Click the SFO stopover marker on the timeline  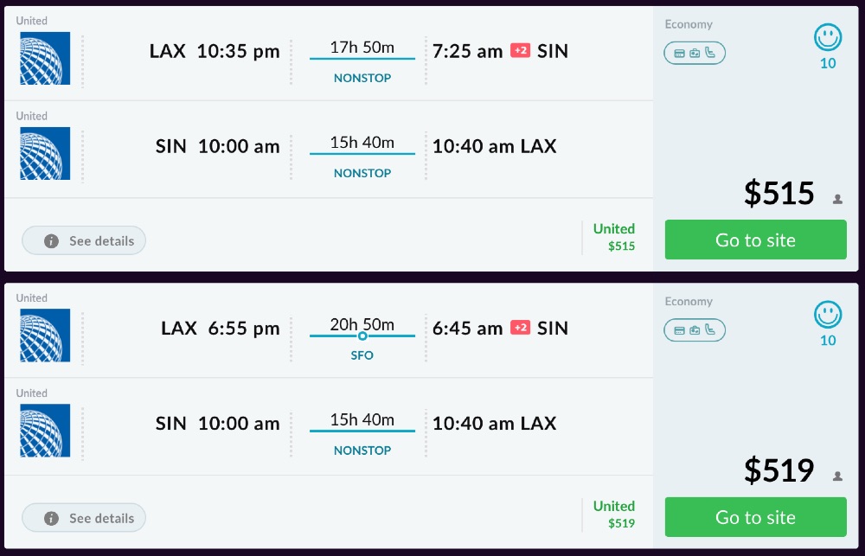click(x=362, y=336)
